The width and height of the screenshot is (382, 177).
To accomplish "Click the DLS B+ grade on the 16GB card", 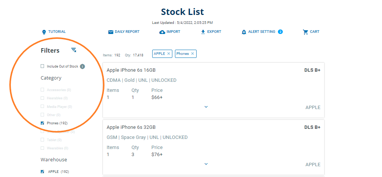I will 312,70.
